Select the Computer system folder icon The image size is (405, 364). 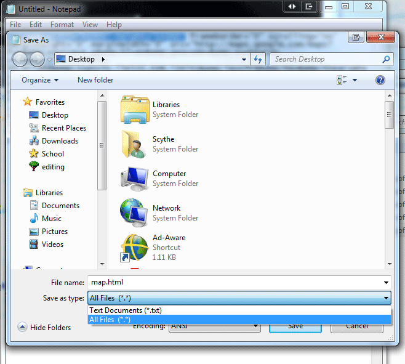pos(134,179)
